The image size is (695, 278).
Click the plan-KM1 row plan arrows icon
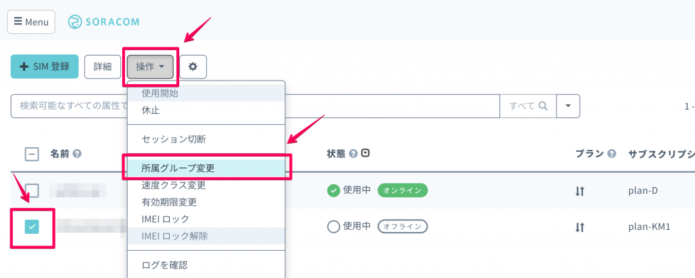click(580, 226)
